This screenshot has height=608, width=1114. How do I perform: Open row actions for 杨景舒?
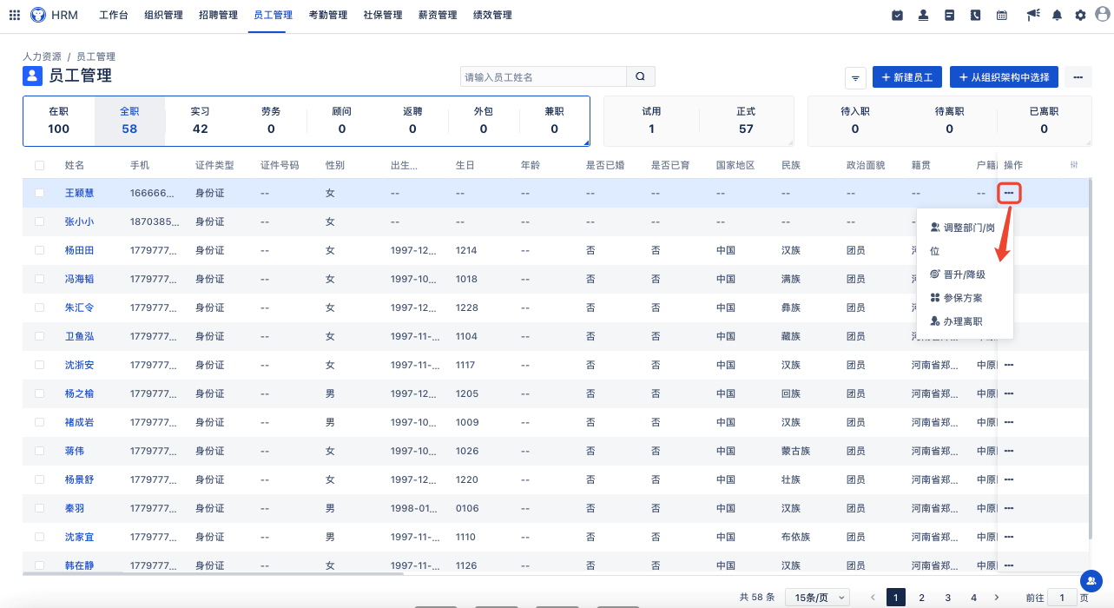1009,479
